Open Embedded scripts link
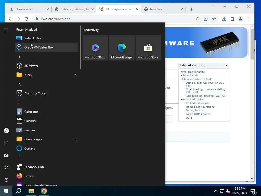 click(x=198, y=103)
